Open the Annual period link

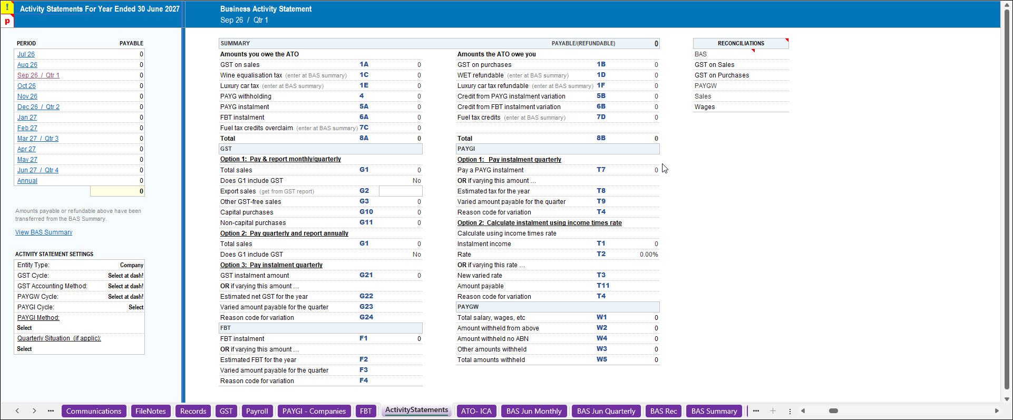27,181
